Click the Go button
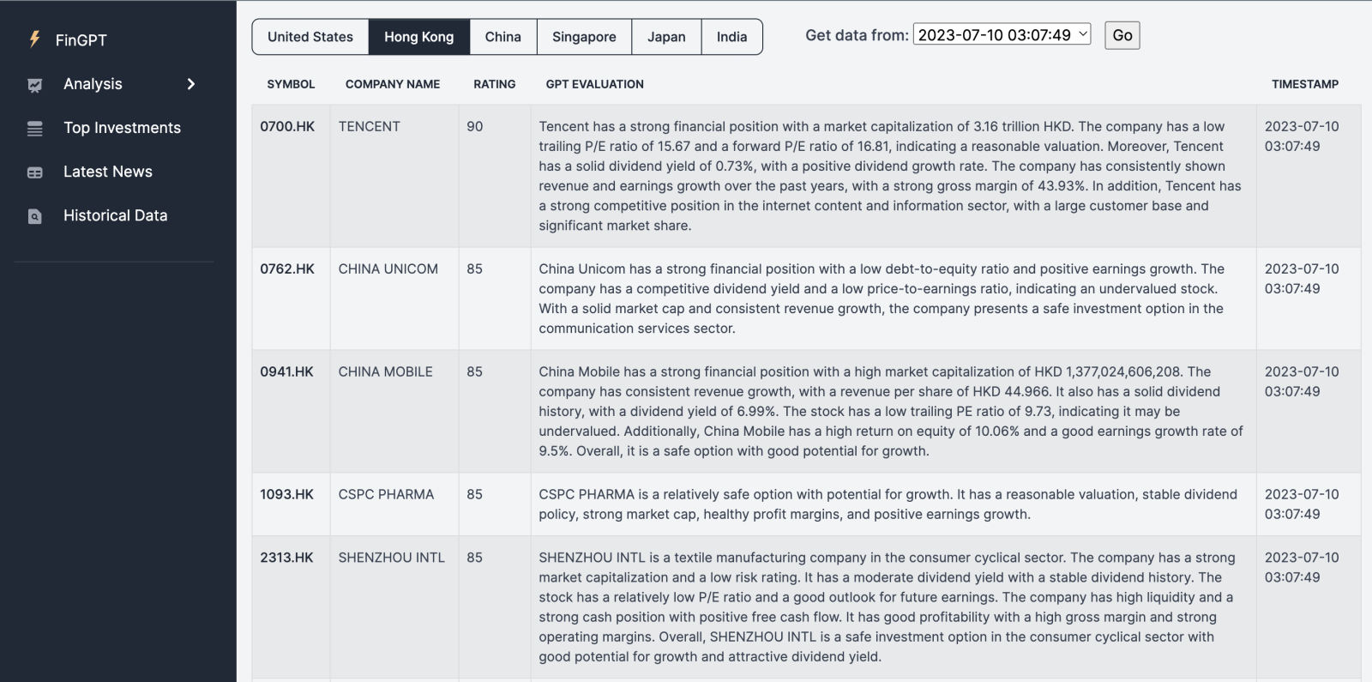This screenshot has height=682, width=1372. [x=1122, y=35]
